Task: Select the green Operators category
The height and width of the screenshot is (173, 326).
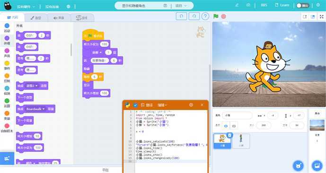Action: pyautogui.click(x=7, y=103)
